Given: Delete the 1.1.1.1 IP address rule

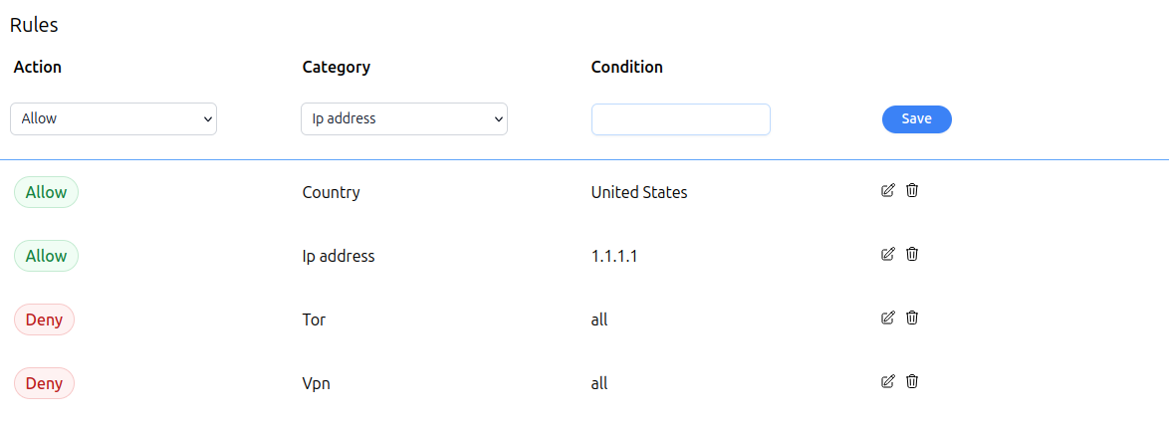Looking at the screenshot, I should click(x=912, y=254).
